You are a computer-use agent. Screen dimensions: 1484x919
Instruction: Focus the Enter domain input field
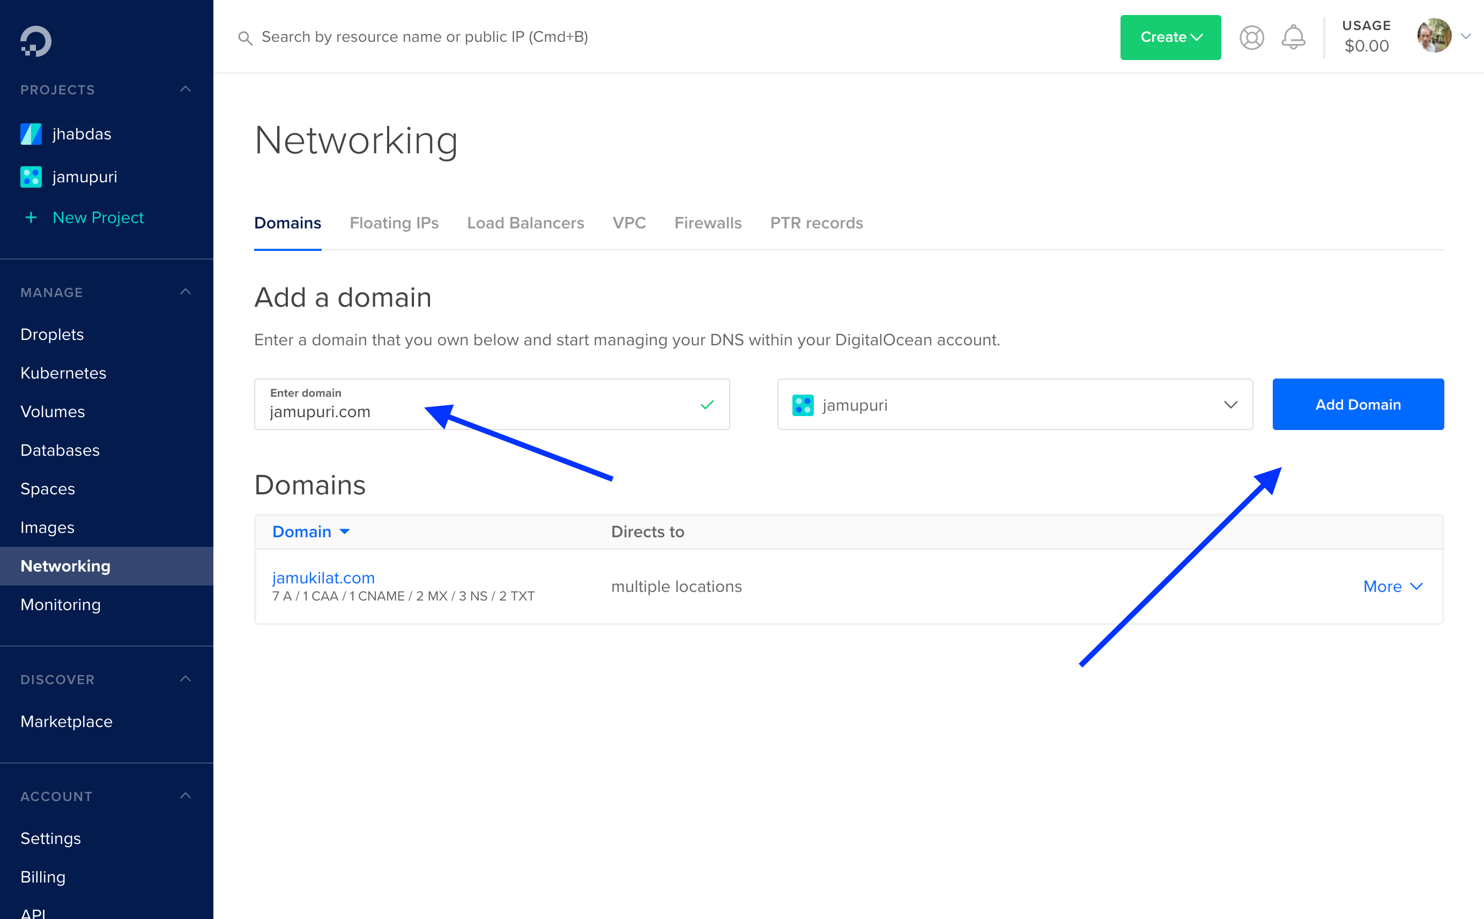click(492, 405)
